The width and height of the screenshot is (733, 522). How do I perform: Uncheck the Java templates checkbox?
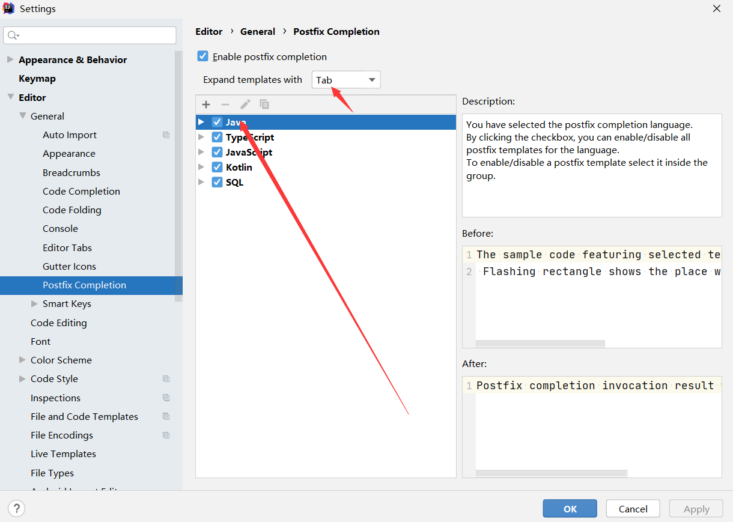coord(217,122)
